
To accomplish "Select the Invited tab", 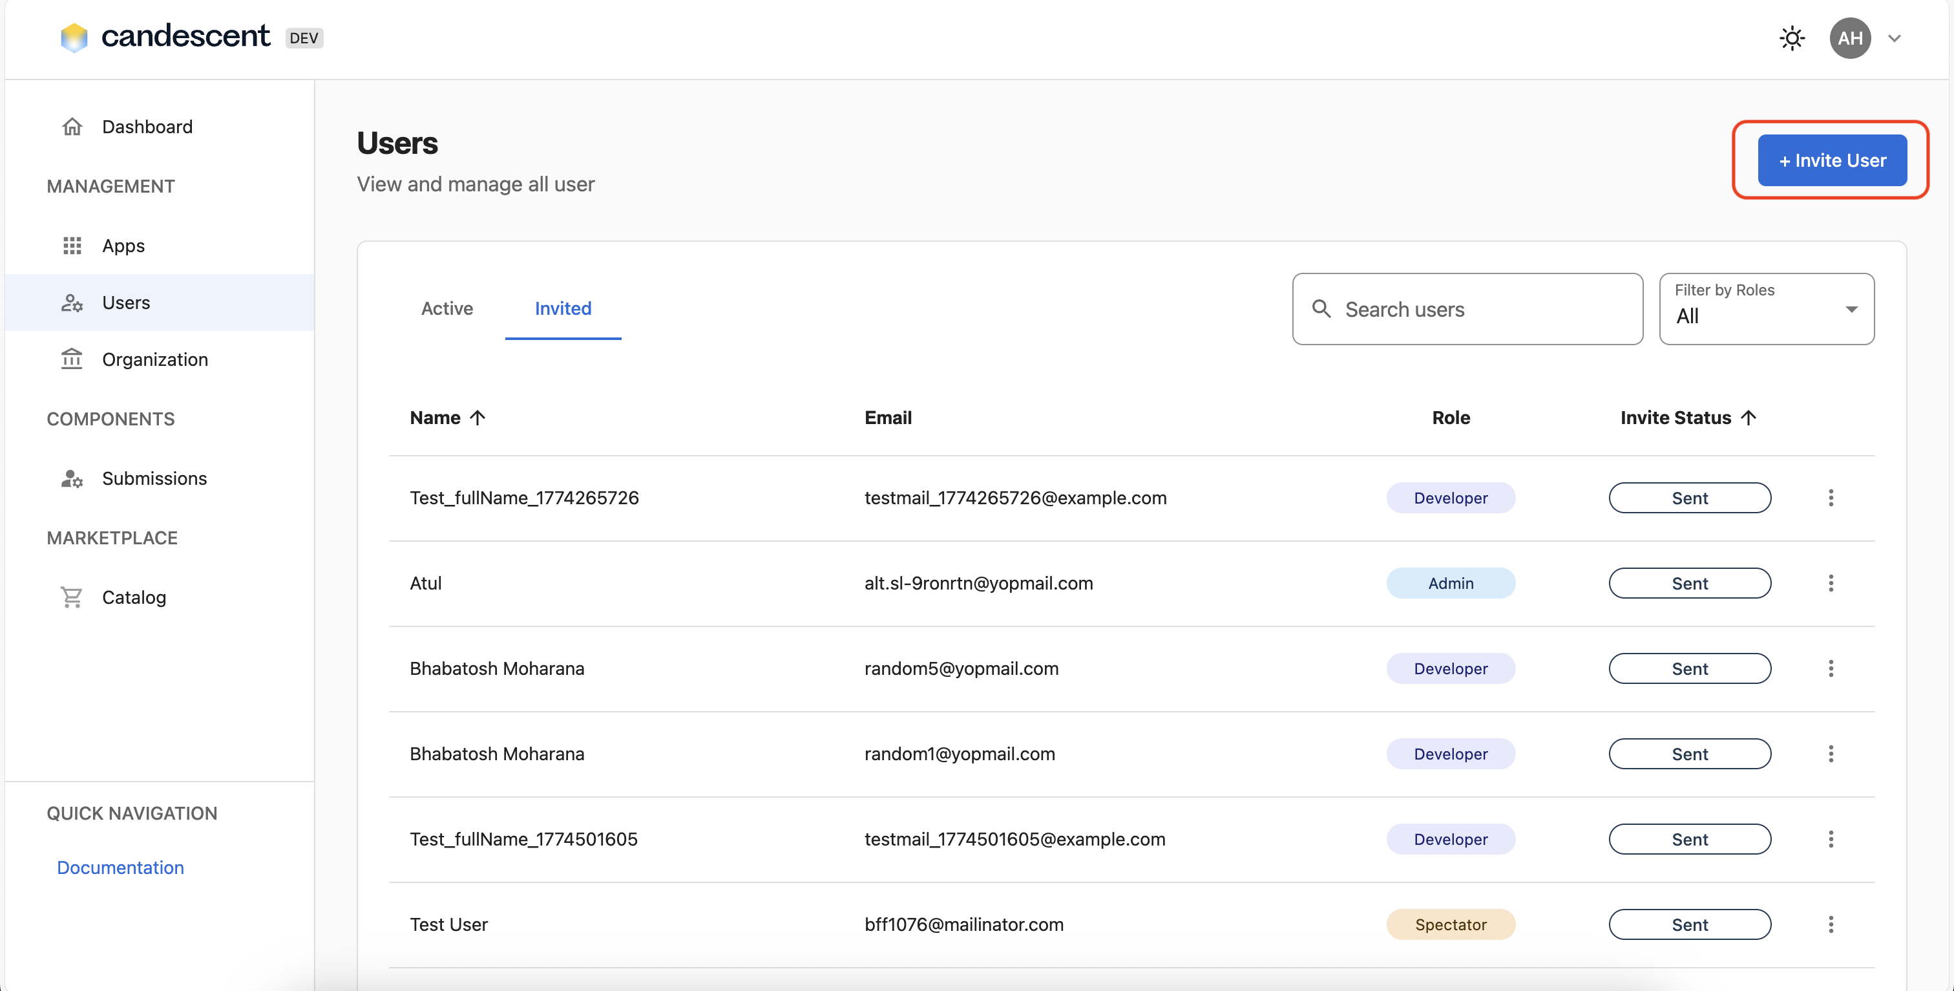I will coord(563,308).
